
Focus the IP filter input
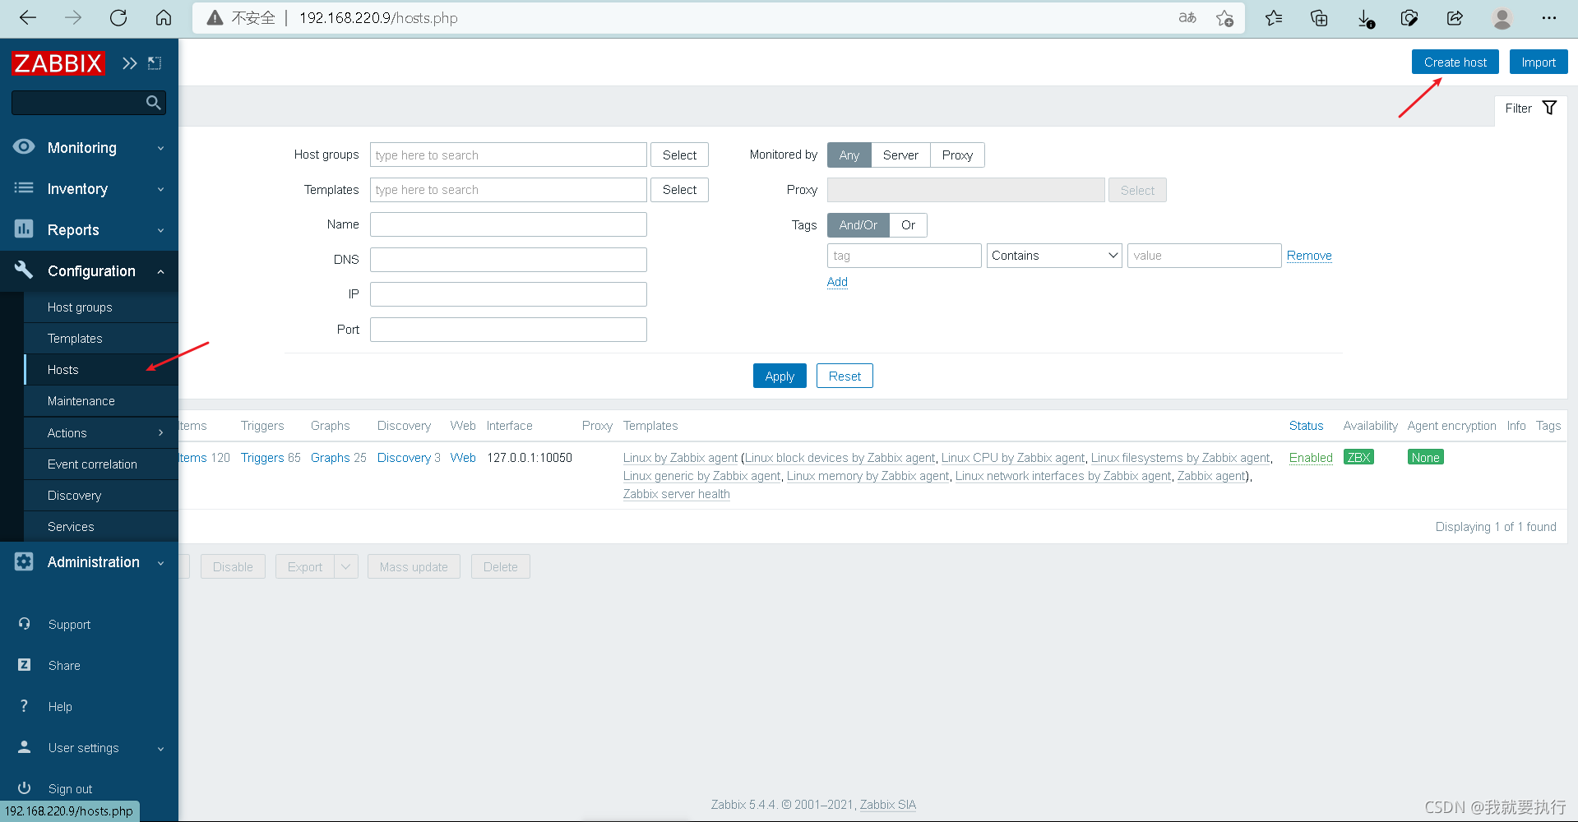point(508,294)
